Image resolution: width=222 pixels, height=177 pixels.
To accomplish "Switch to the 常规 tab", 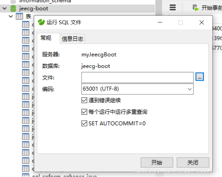I will click(x=48, y=38).
